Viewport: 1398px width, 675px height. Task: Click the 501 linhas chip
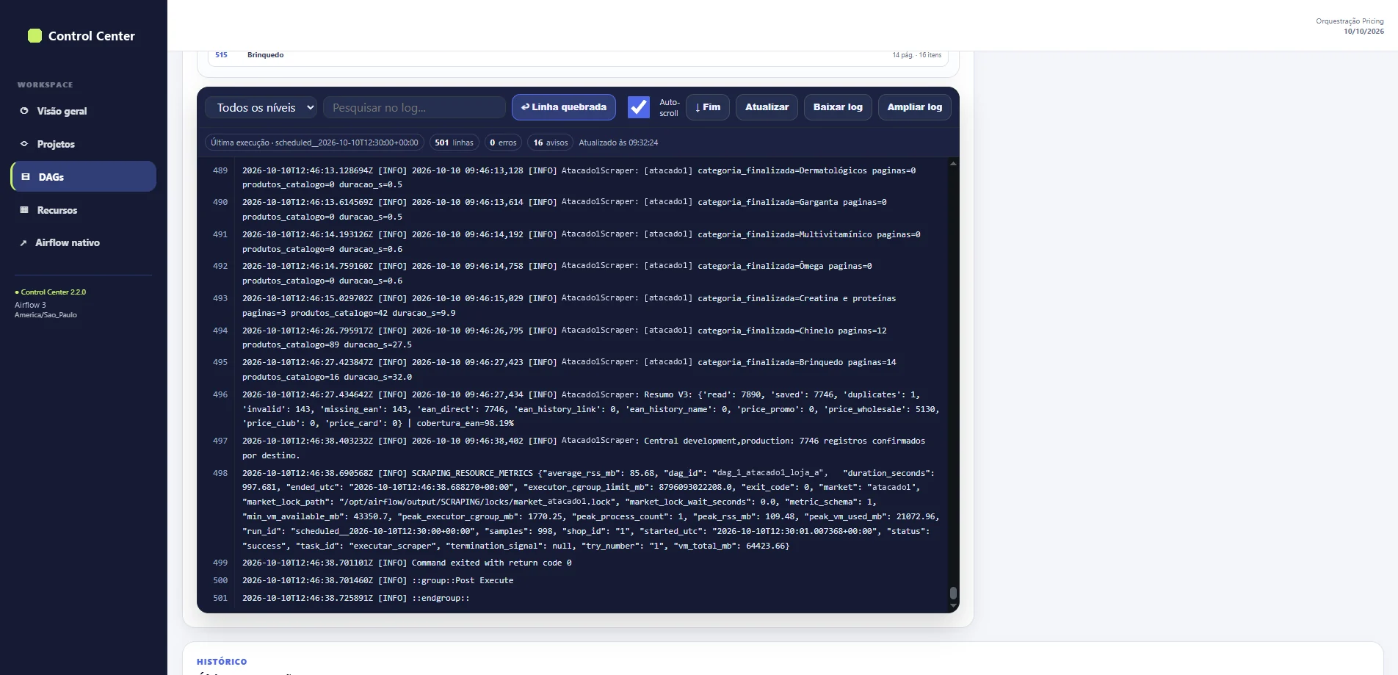[x=454, y=142]
